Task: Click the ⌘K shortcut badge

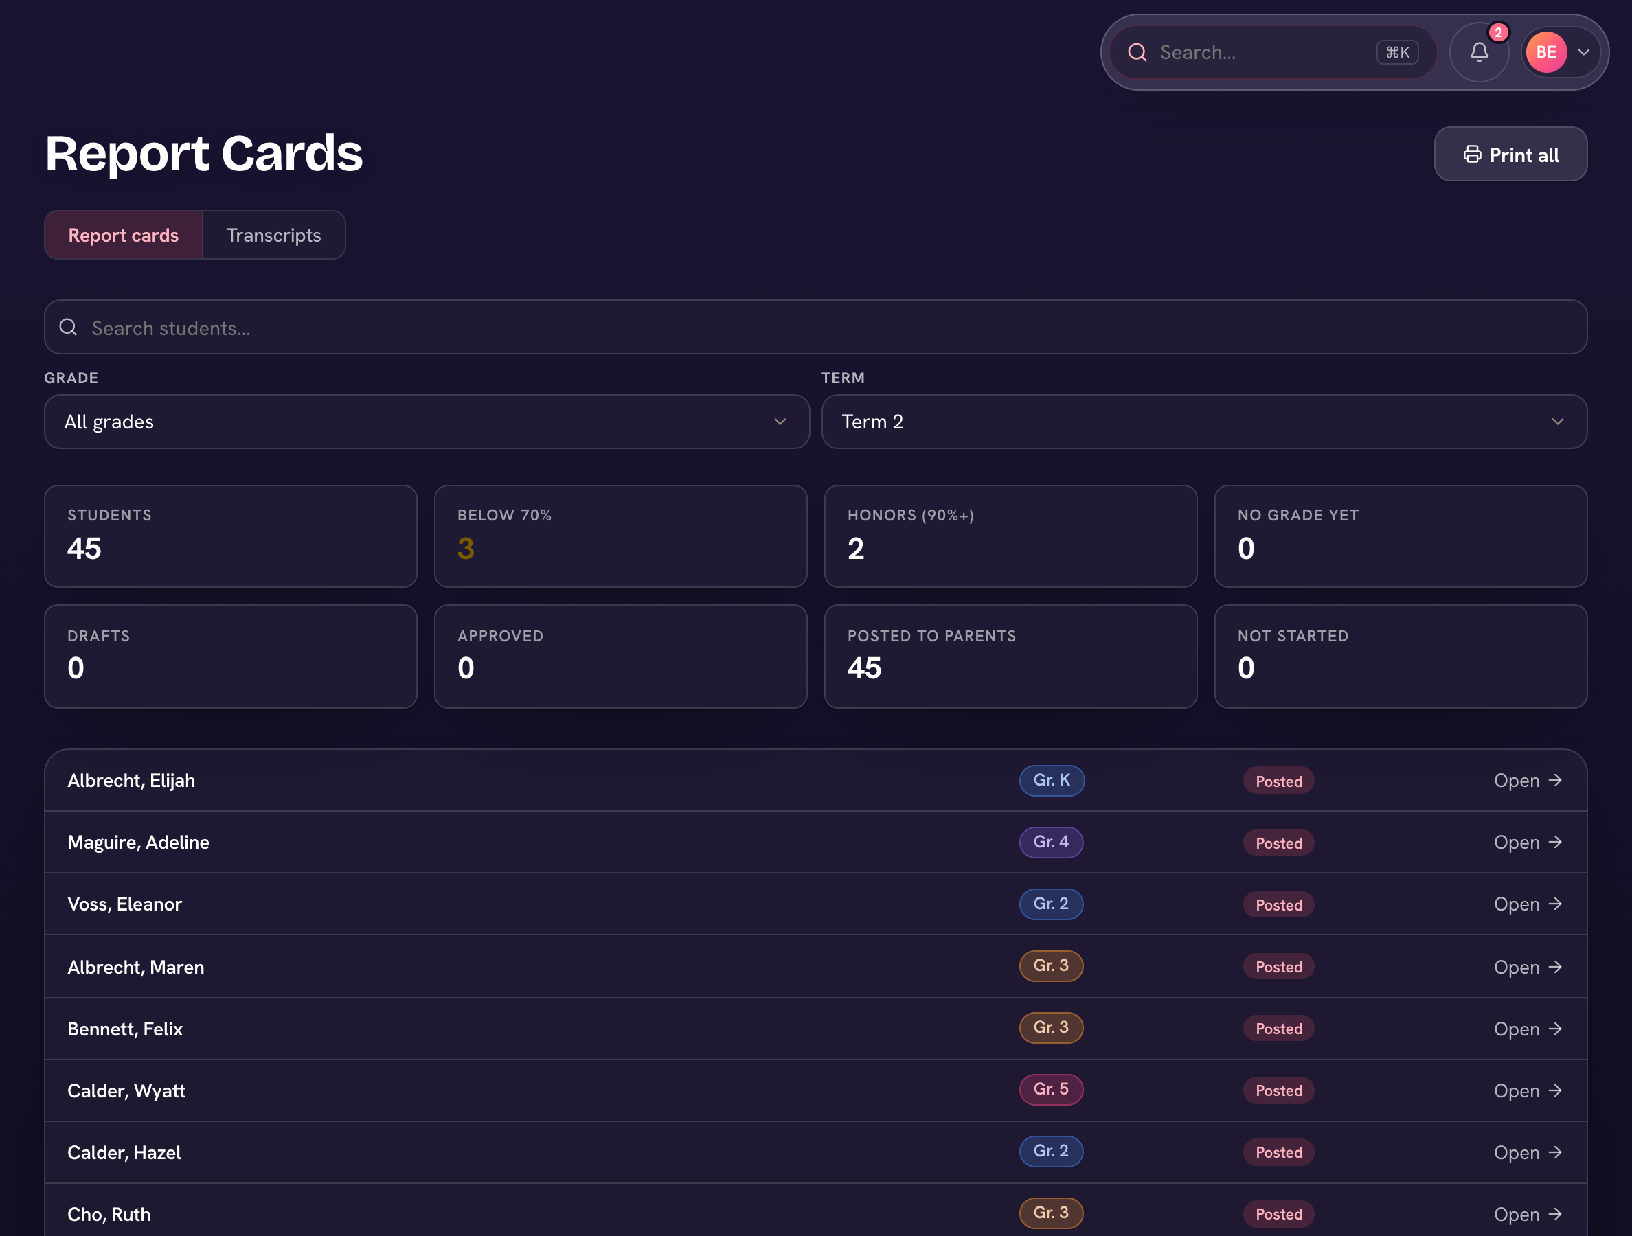Action: 1397,52
